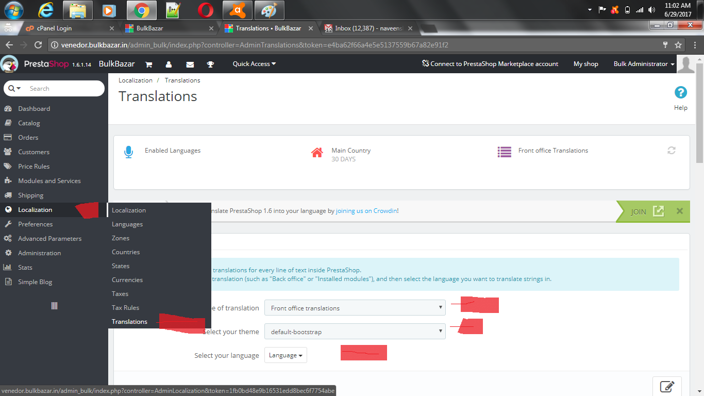This screenshot has width=704, height=396.
Task: Open the Type of translation dropdown
Action: tap(355, 308)
